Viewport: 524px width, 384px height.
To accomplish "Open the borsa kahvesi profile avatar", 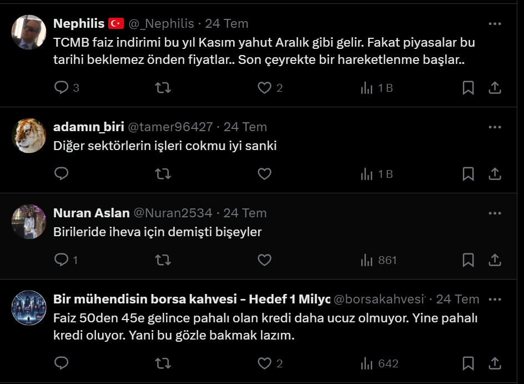I will pyautogui.click(x=29, y=308).
